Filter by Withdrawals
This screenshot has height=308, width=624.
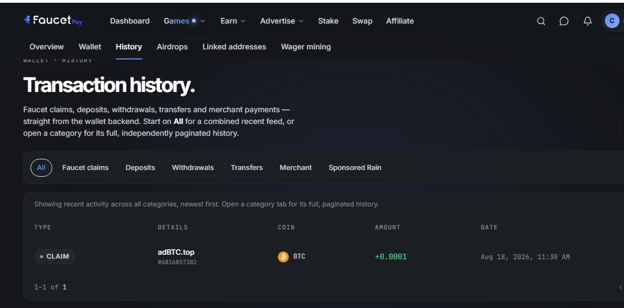193,168
